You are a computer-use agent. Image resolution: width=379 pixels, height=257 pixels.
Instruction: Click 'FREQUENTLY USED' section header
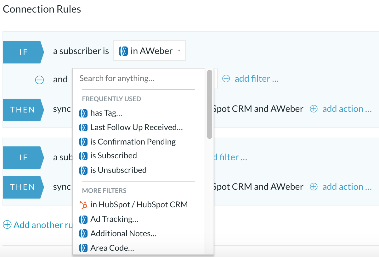111,99
